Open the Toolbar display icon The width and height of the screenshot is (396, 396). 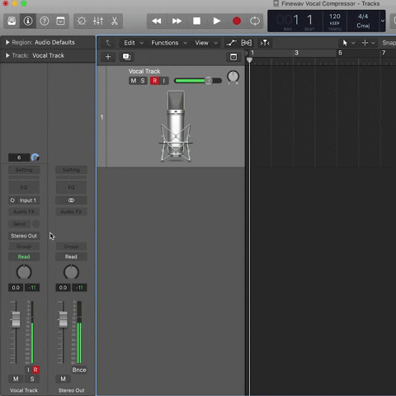coord(60,21)
